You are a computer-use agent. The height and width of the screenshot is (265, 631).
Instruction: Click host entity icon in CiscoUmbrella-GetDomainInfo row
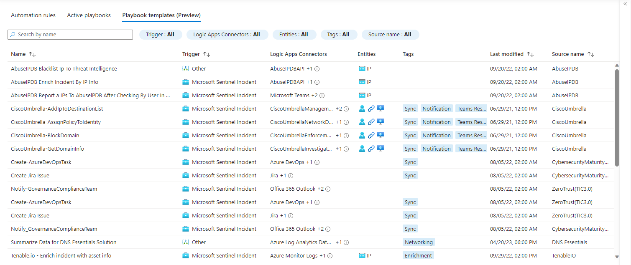click(x=381, y=149)
